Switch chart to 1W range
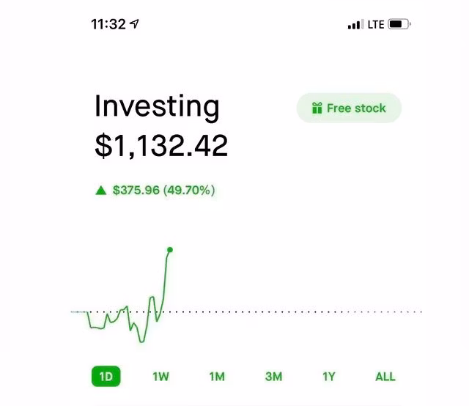The height and width of the screenshot is (406, 469). coord(160,377)
